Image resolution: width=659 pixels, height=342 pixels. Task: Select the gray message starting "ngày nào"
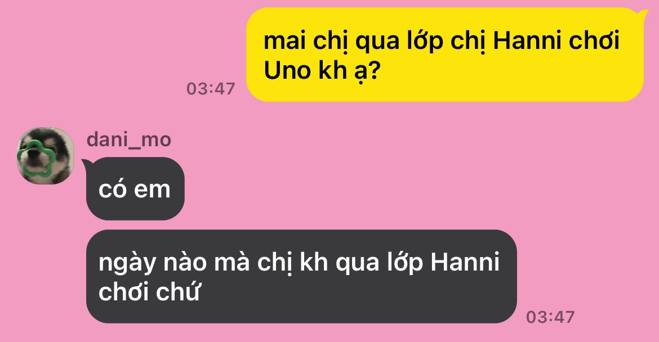301,276
